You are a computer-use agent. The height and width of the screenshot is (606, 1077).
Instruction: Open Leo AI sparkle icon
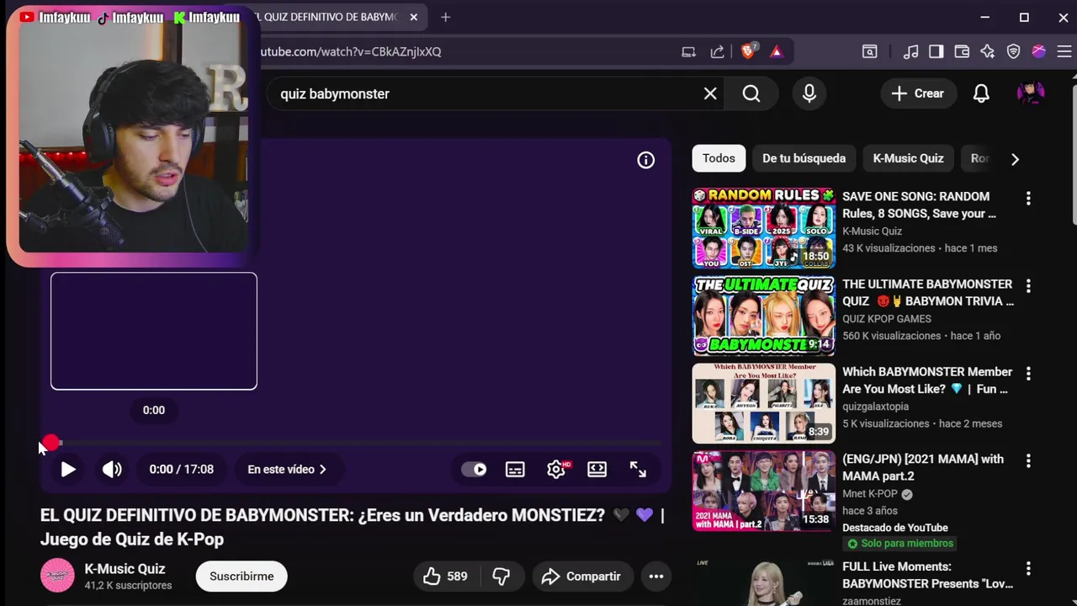pos(988,51)
